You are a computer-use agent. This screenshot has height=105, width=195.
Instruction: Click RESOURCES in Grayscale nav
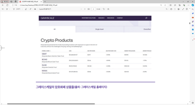111,18
